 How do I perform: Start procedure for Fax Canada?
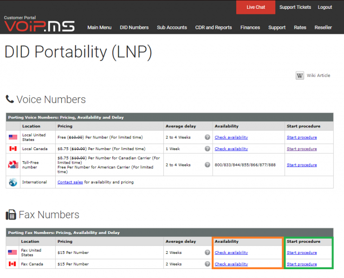pyautogui.click(x=302, y=264)
